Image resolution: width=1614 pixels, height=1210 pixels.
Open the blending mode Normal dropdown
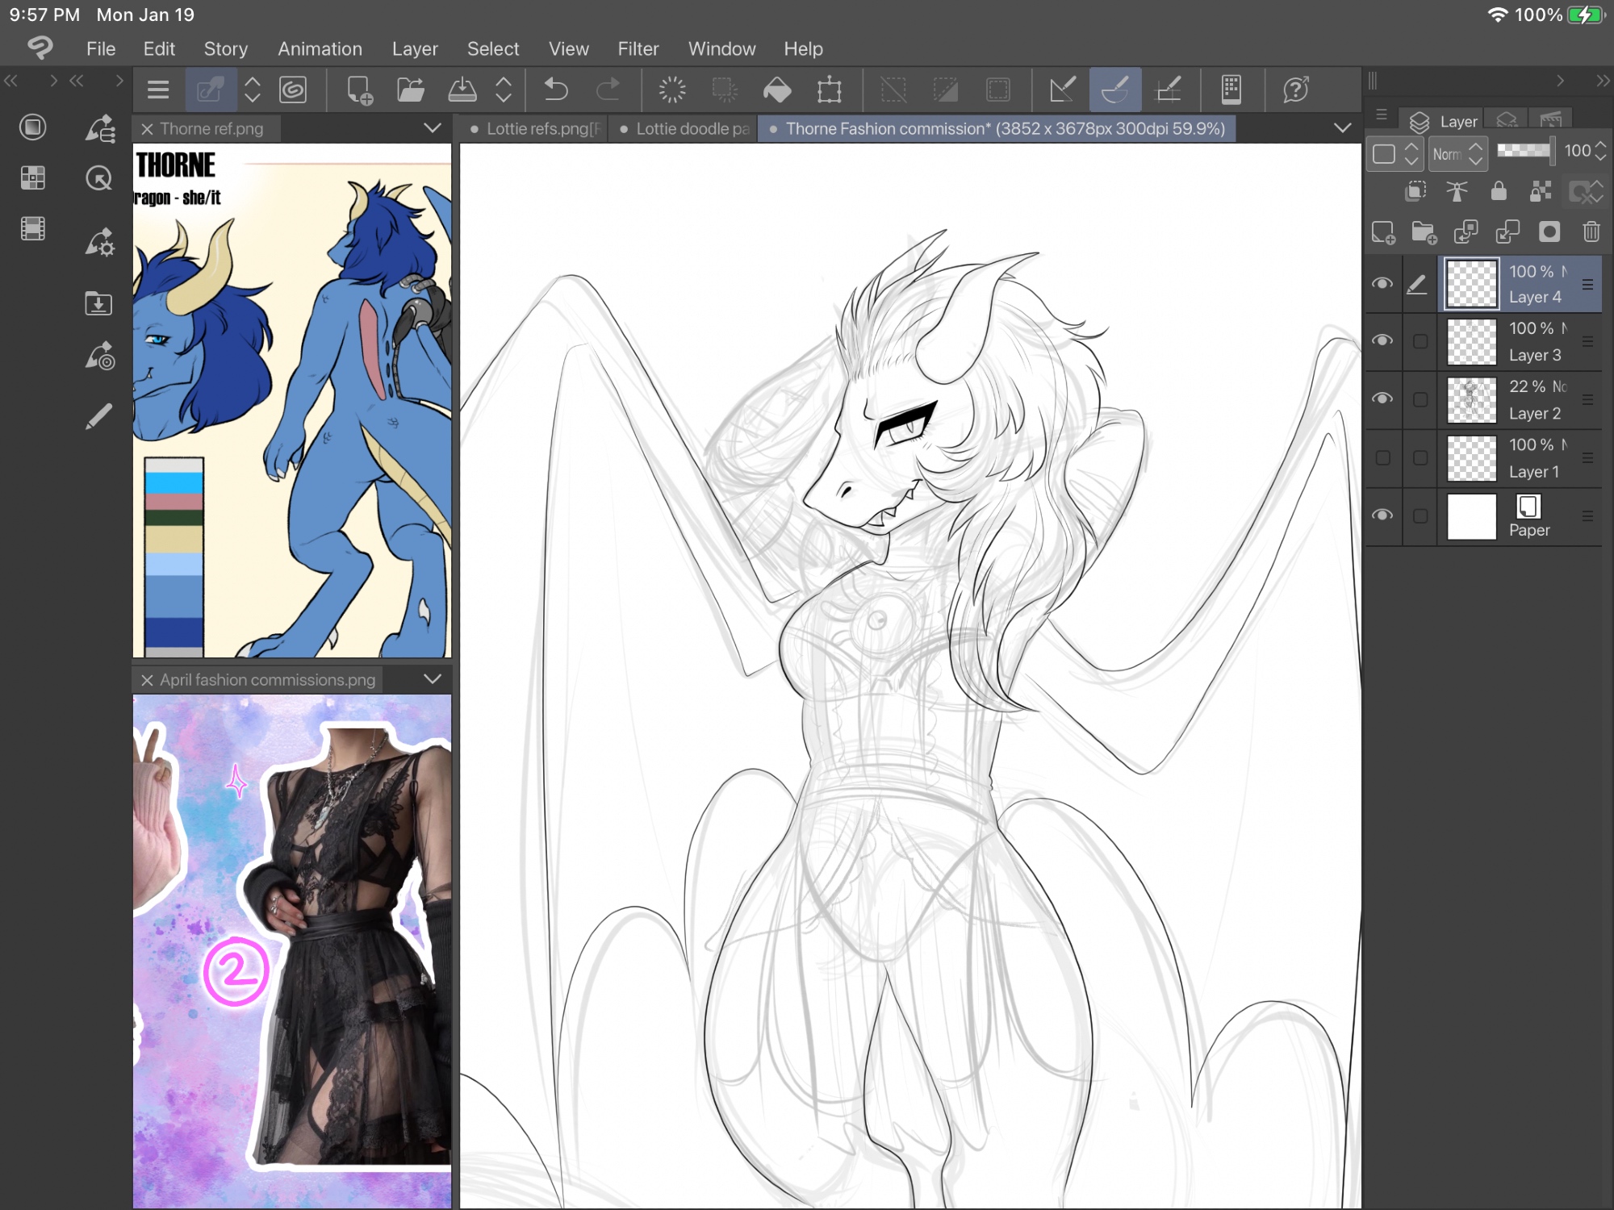click(1457, 153)
